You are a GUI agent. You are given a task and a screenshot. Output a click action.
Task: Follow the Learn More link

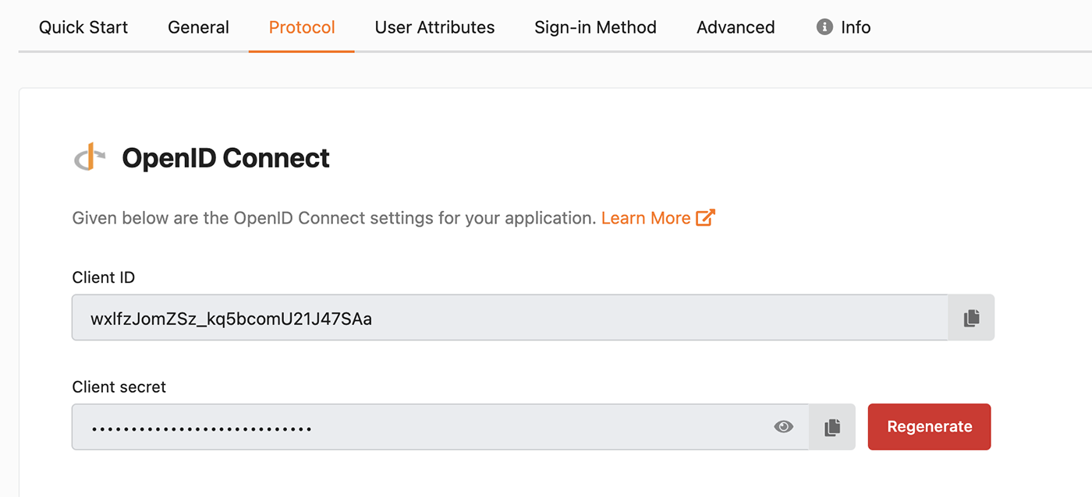[x=658, y=218]
